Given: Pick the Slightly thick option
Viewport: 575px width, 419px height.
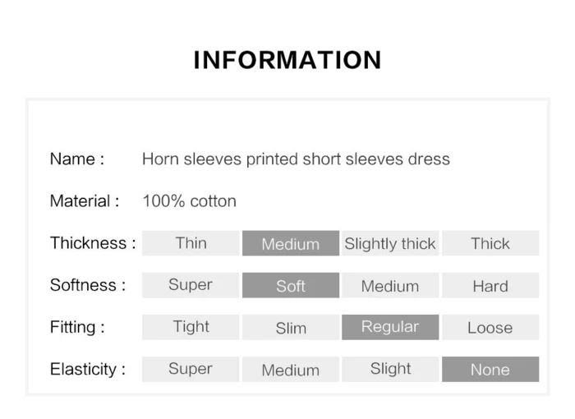Looking at the screenshot, I should (x=390, y=243).
